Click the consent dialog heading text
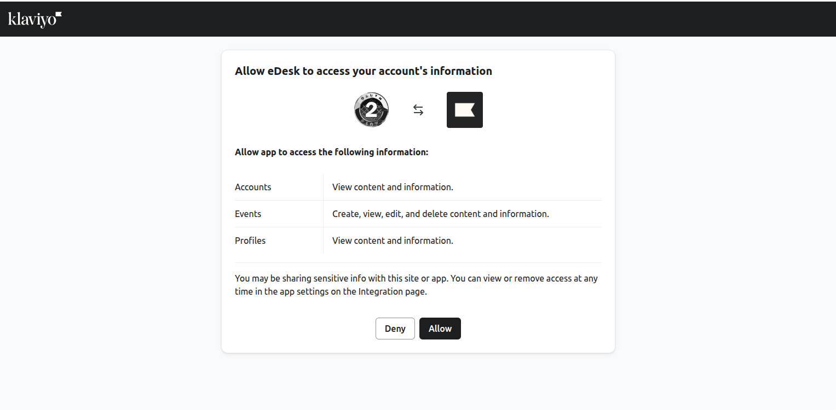Screen dimensions: 836x410 click(x=364, y=71)
